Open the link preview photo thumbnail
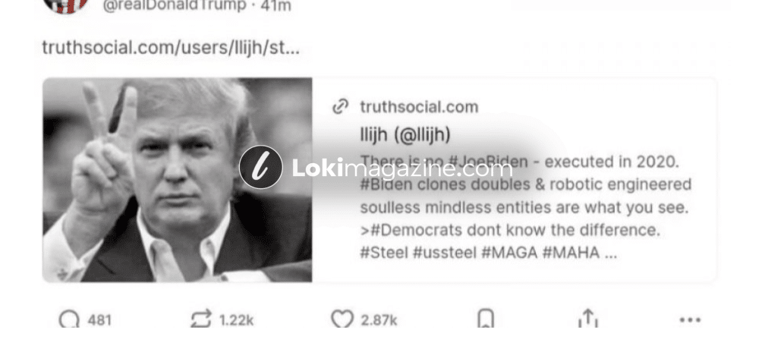 [x=178, y=180]
